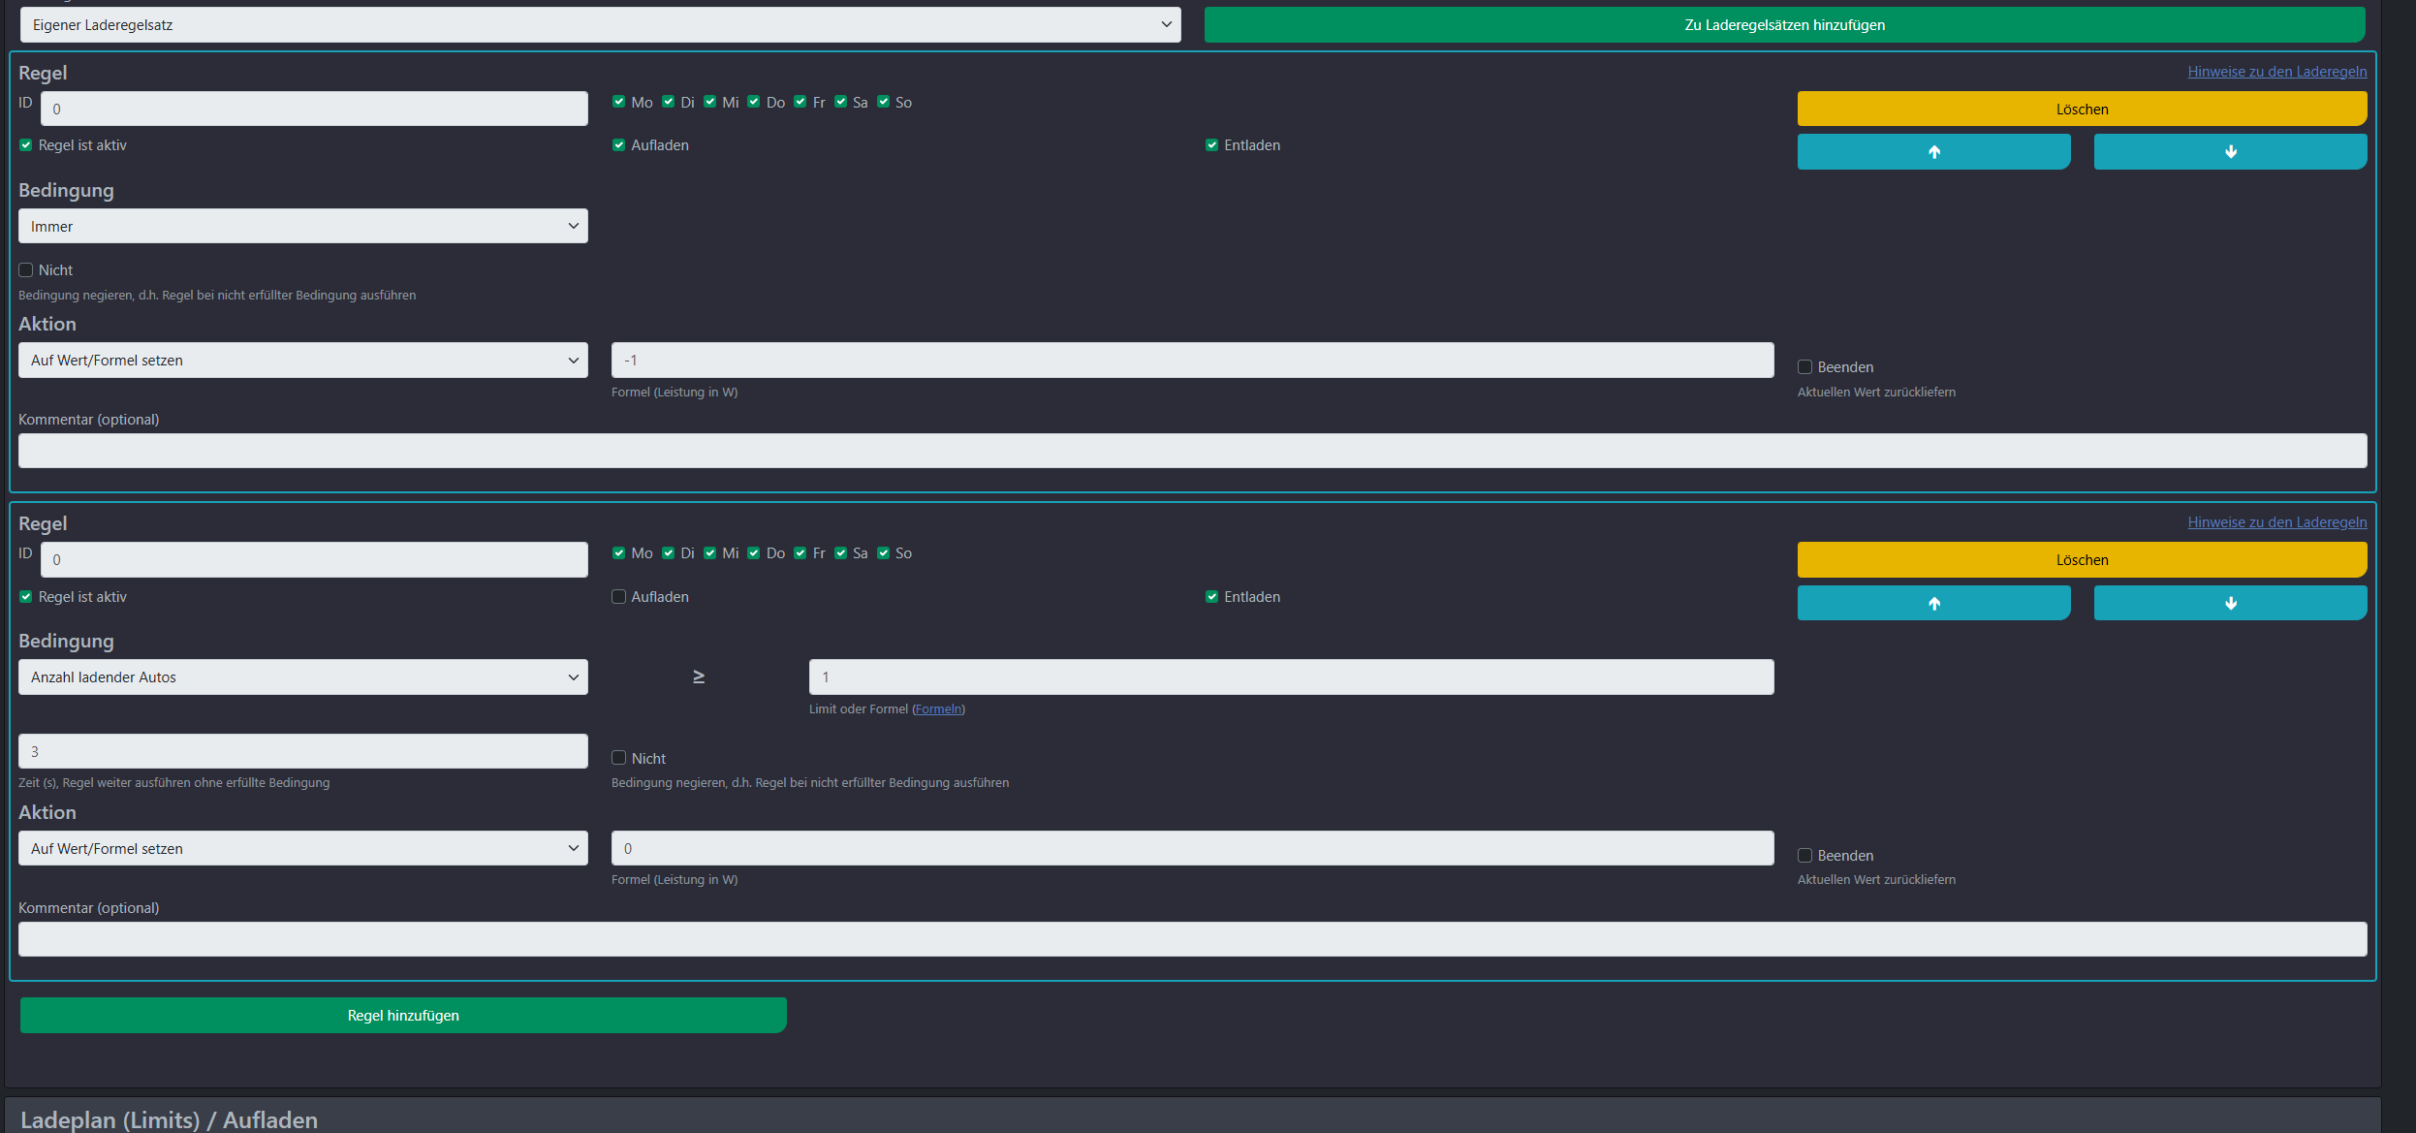Move first rule up with arrow button
The height and width of the screenshot is (1133, 2416).
coord(1933,152)
